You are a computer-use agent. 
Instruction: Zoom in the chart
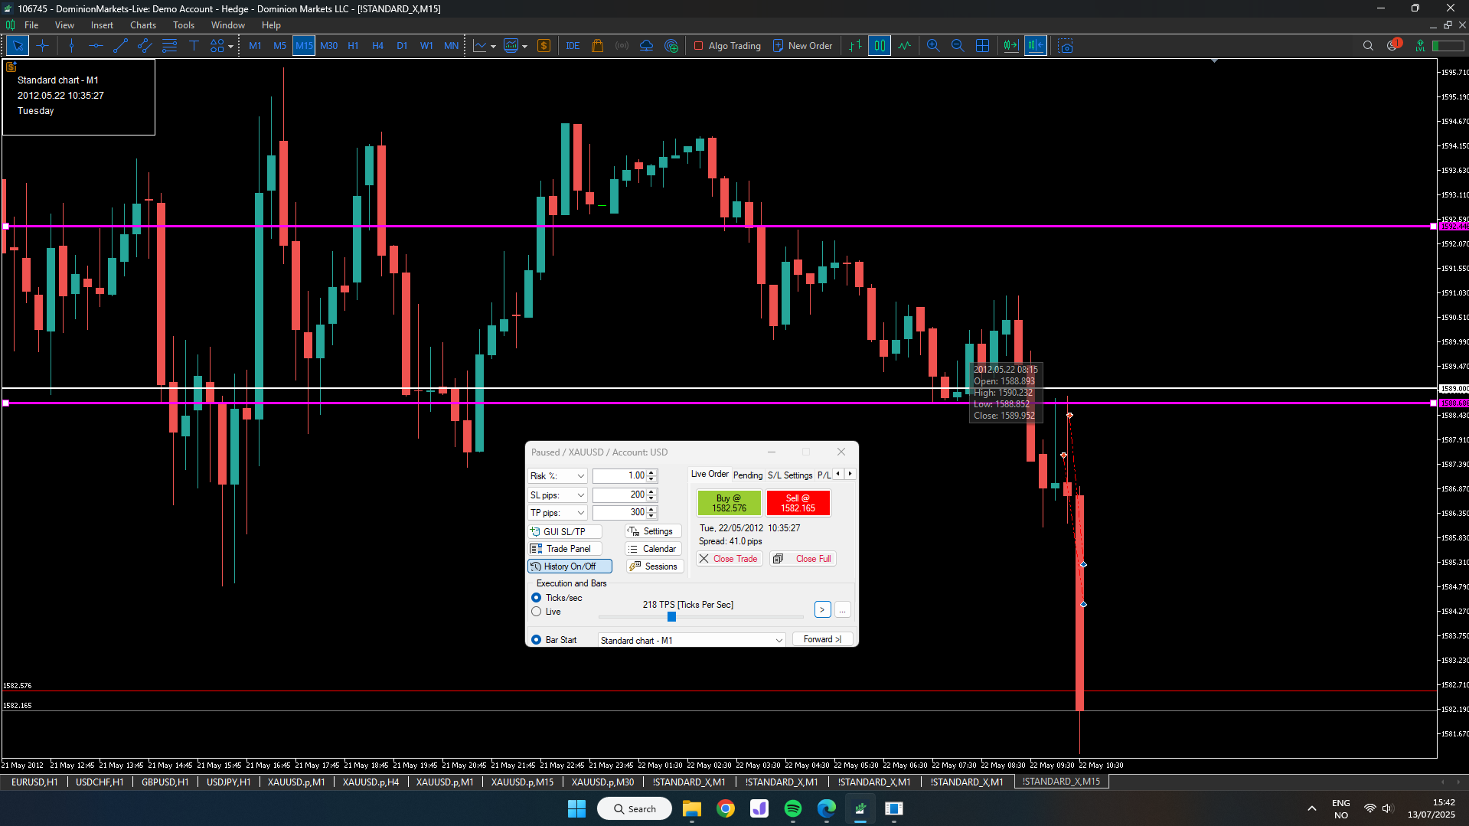pyautogui.click(x=933, y=46)
